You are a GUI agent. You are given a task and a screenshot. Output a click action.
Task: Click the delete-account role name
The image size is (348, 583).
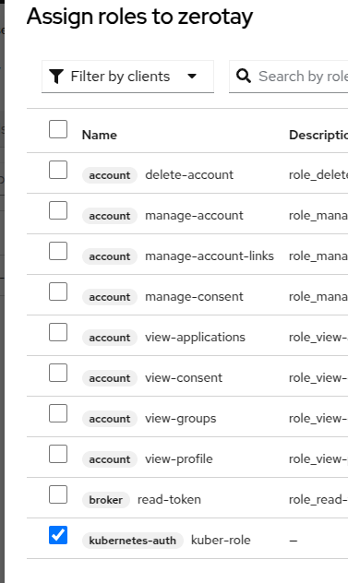tap(189, 174)
